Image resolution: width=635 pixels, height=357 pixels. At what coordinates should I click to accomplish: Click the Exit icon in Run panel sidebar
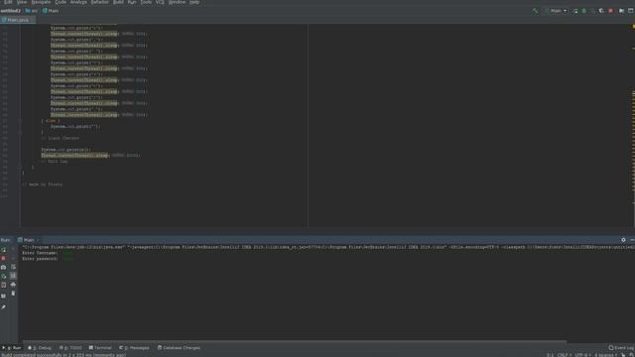click(4, 285)
